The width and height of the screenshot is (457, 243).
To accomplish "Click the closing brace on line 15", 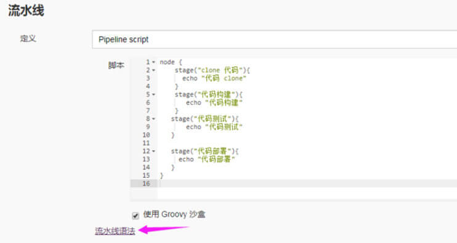I will (162, 175).
